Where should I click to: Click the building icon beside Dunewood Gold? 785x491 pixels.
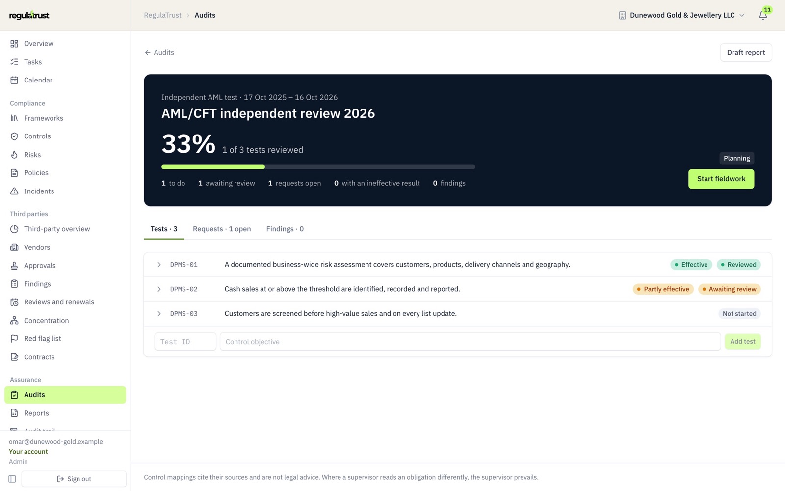622,15
